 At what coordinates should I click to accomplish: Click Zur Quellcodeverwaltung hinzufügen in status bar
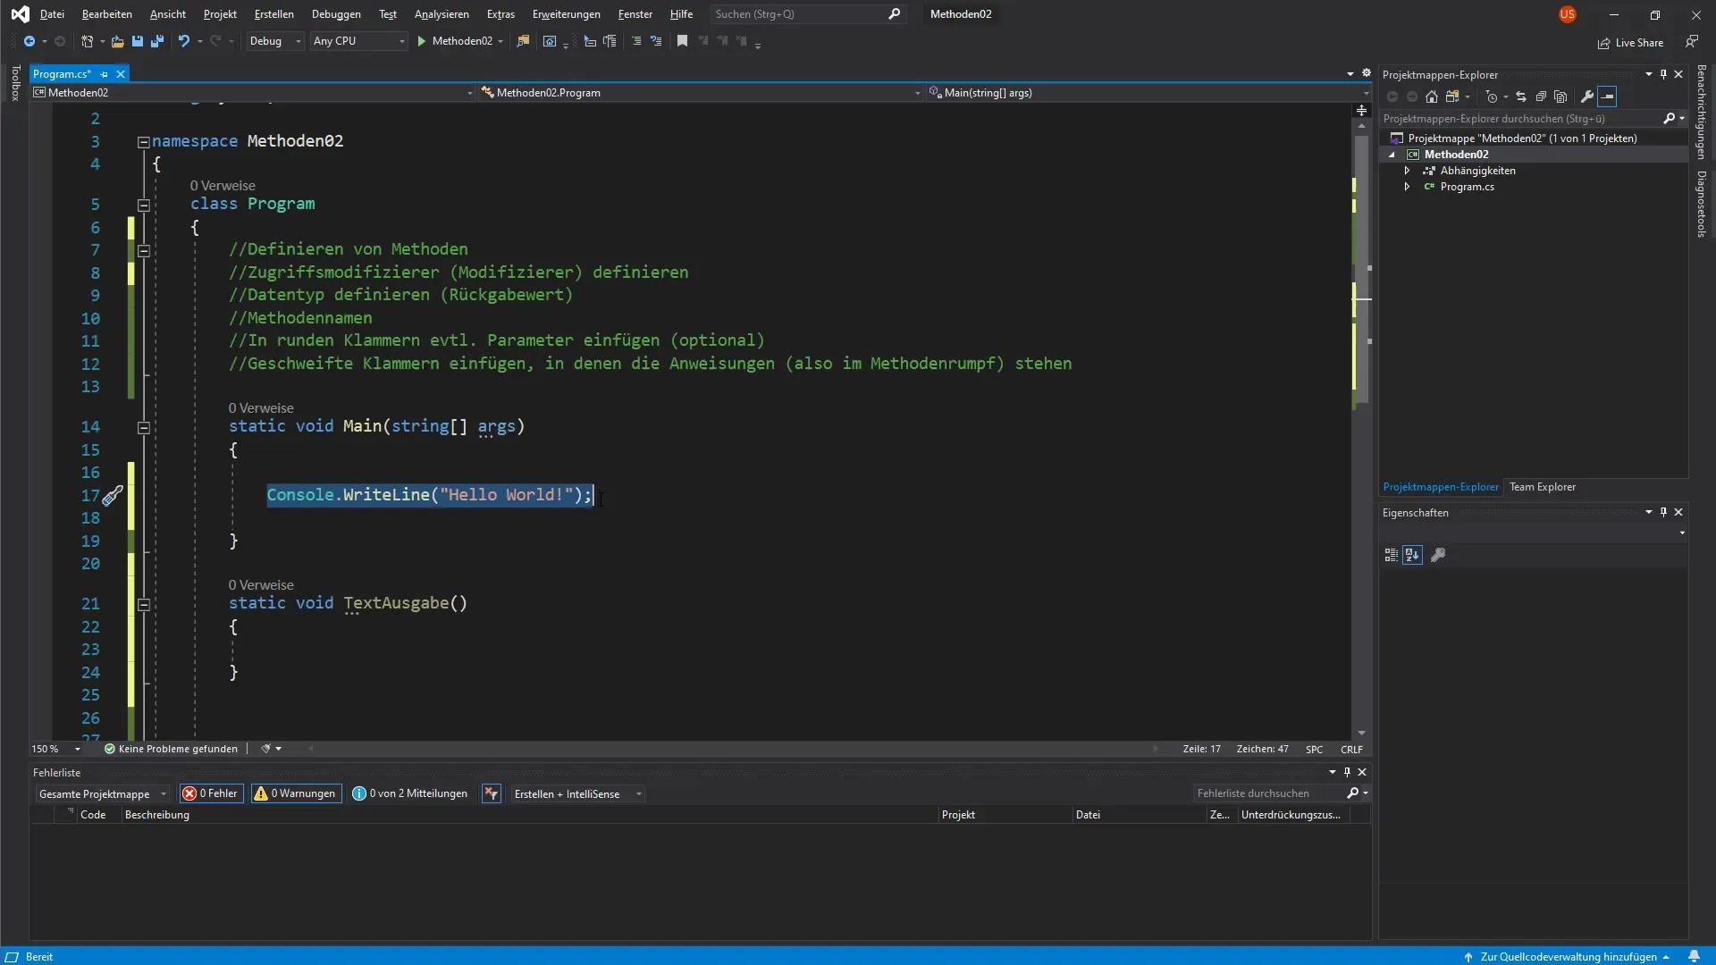(1567, 956)
